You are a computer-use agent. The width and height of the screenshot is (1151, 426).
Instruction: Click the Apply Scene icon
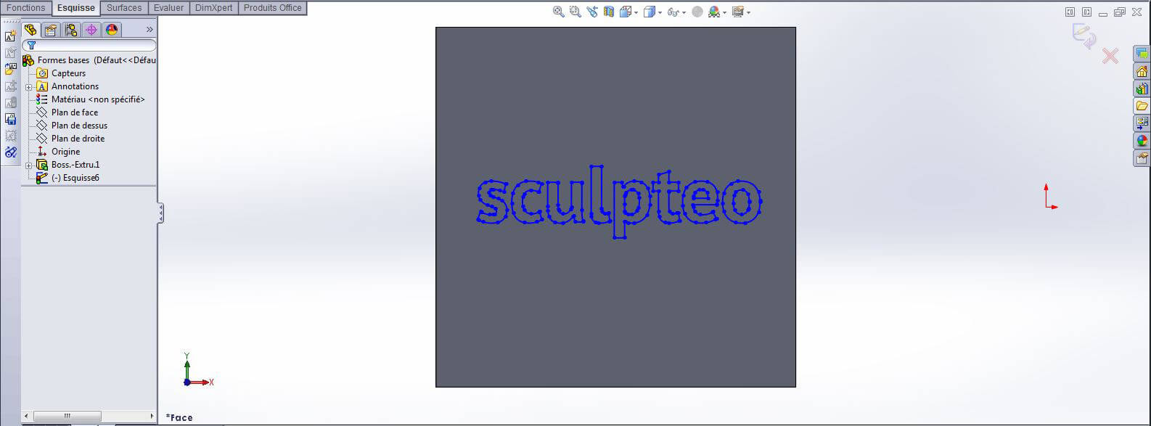click(714, 12)
